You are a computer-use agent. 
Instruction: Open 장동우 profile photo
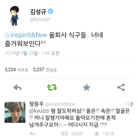pyautogui.click(x=15, y=112)
